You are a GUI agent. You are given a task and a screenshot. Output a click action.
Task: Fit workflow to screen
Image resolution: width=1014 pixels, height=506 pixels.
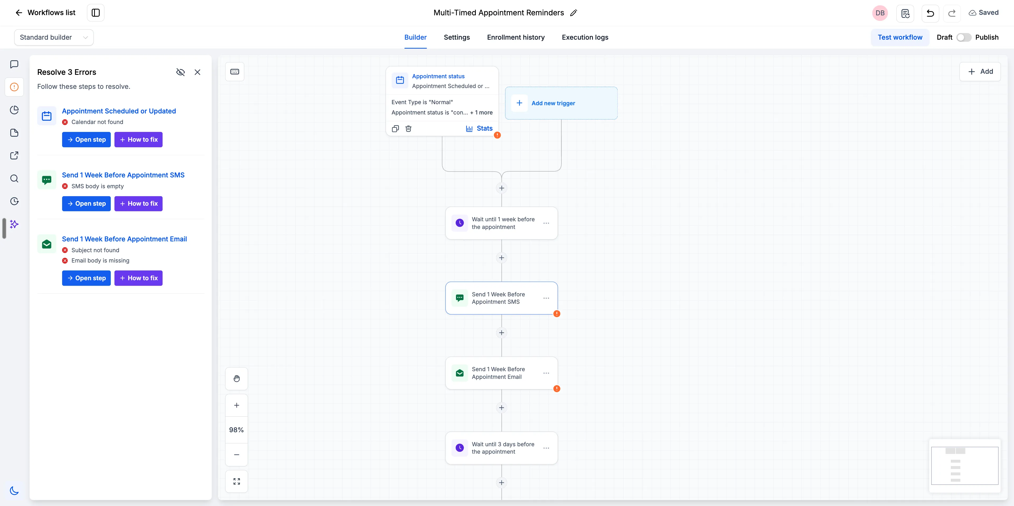[x=237, y=482]
